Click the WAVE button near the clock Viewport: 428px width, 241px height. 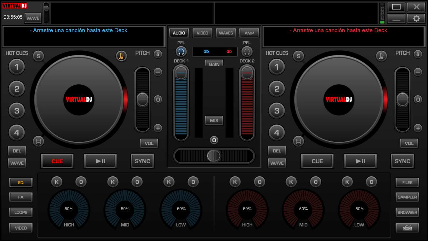33,18
